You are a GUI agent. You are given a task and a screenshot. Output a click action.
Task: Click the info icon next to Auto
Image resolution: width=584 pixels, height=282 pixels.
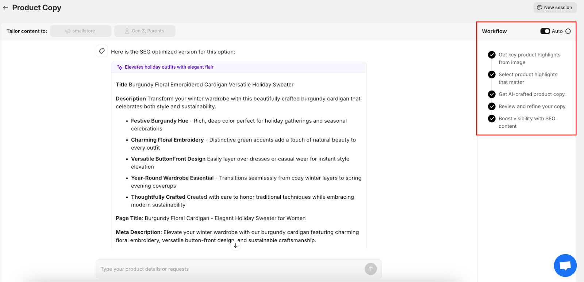[568, 31]
